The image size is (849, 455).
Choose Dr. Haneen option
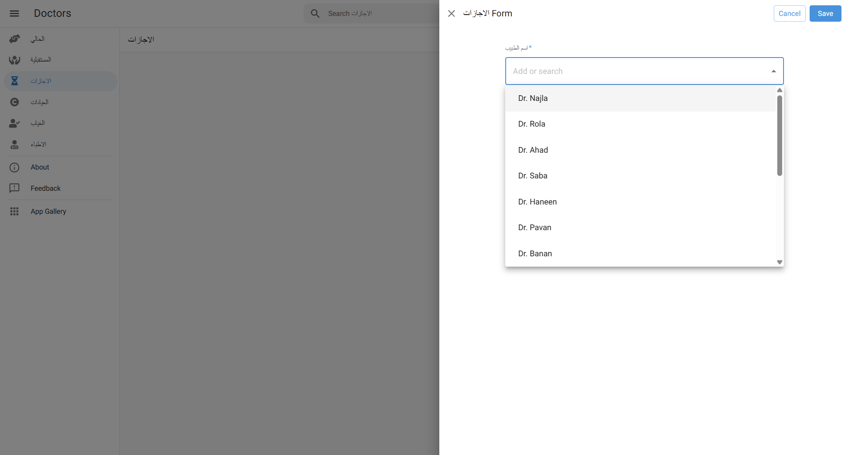(x=537, y=202)
